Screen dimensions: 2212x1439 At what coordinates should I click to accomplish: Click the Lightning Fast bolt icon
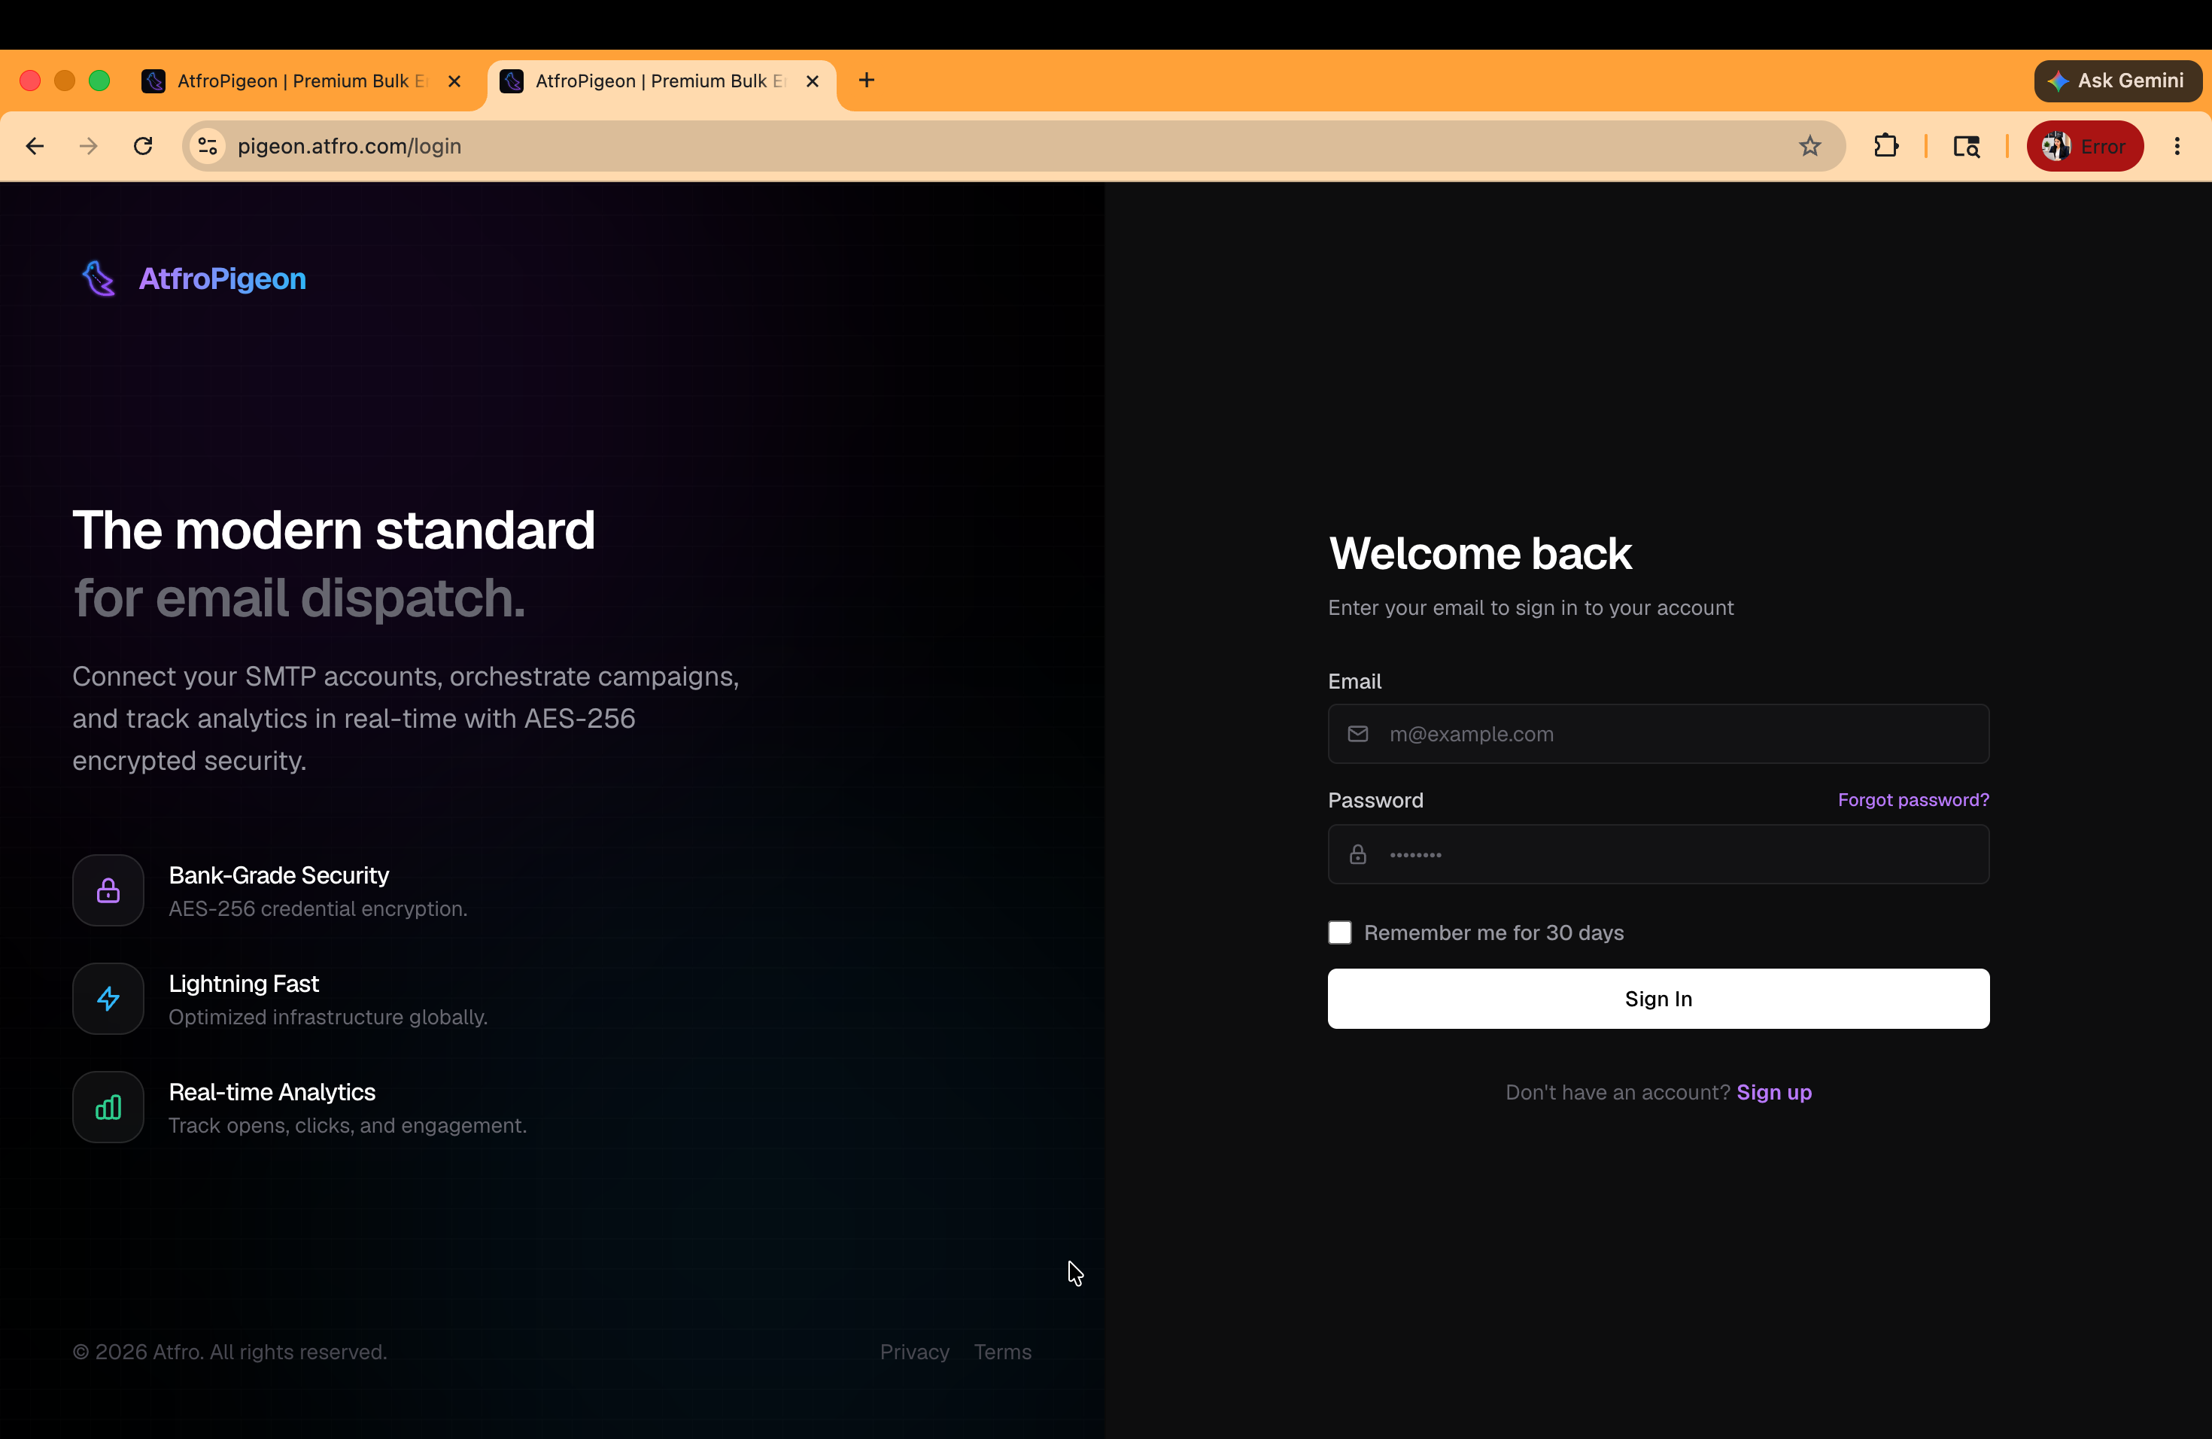[x=109, y=999]
